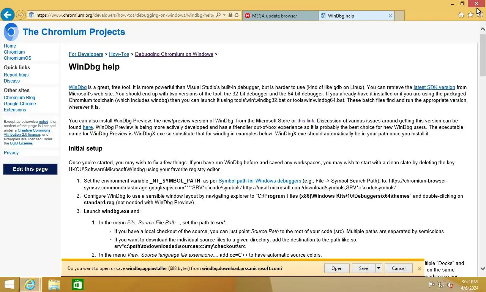Image resolution: width=486 pixels, height=292 pixels.
Task: Switch to the MEGA update browser tab
Action: click(x=280, y=16)
